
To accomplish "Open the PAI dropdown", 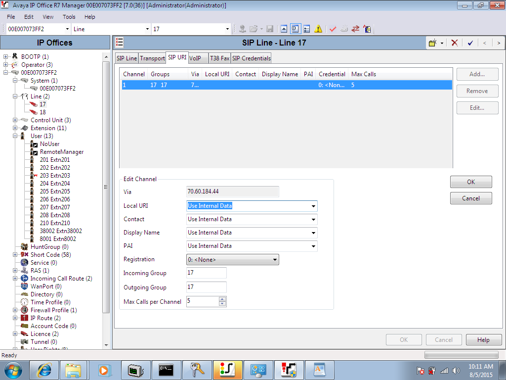I will (313, 246).
